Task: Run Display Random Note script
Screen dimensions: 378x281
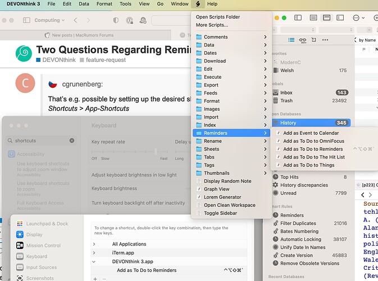Action: pos(227,181)
